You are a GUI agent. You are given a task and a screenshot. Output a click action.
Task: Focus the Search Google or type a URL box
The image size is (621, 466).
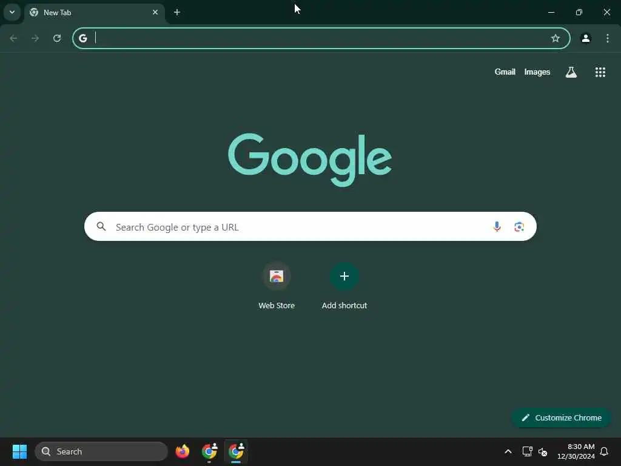(310, 226)
